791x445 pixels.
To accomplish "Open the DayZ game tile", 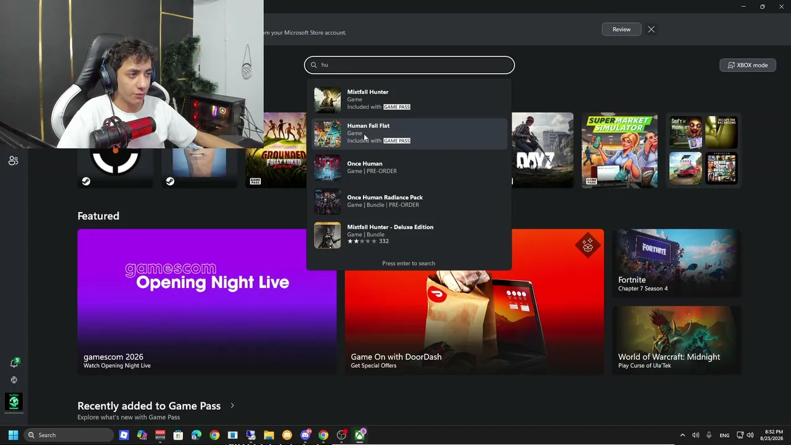I will click(543, 150).
